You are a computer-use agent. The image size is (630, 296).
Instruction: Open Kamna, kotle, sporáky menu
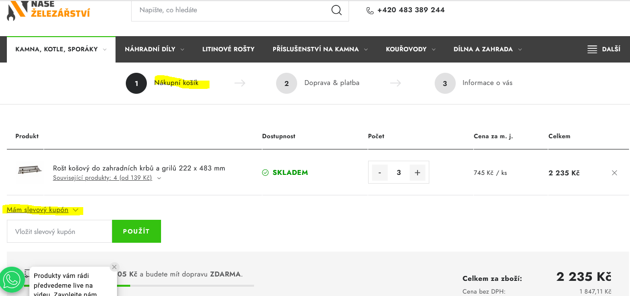(x=61, y=49)
